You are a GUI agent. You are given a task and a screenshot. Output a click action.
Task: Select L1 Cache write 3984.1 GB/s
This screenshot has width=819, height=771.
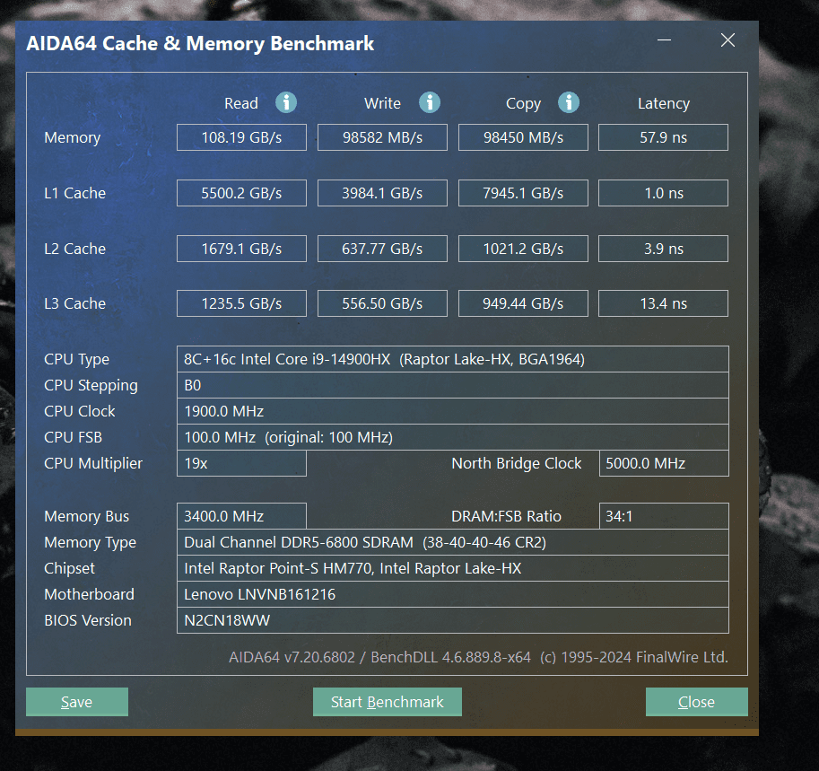[382, 193]
